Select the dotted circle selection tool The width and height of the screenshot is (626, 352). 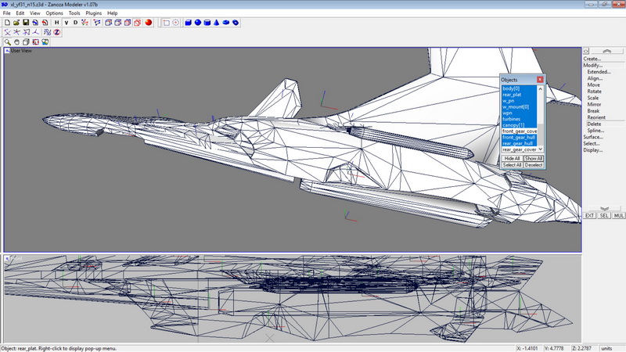click(175, 23)
